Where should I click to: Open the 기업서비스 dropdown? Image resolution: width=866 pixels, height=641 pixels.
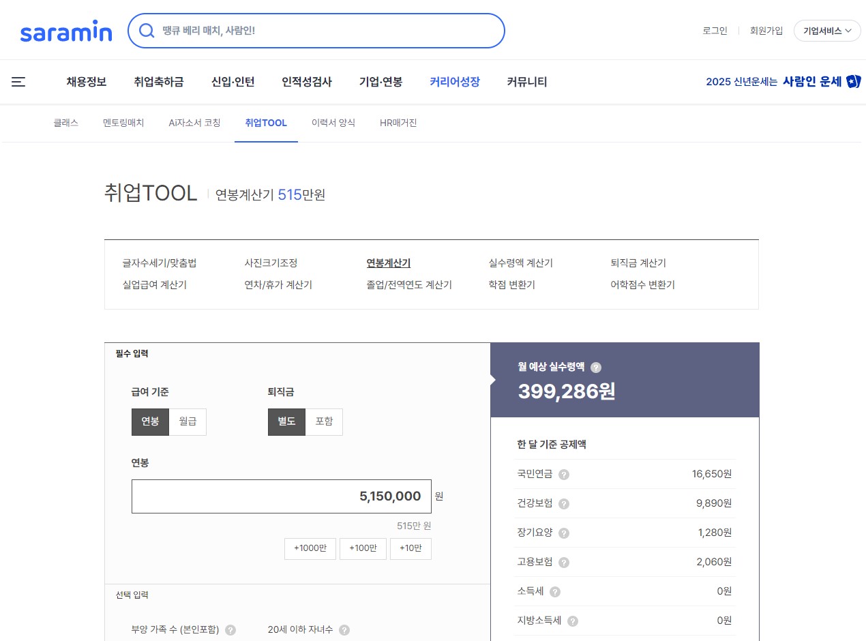826,31
